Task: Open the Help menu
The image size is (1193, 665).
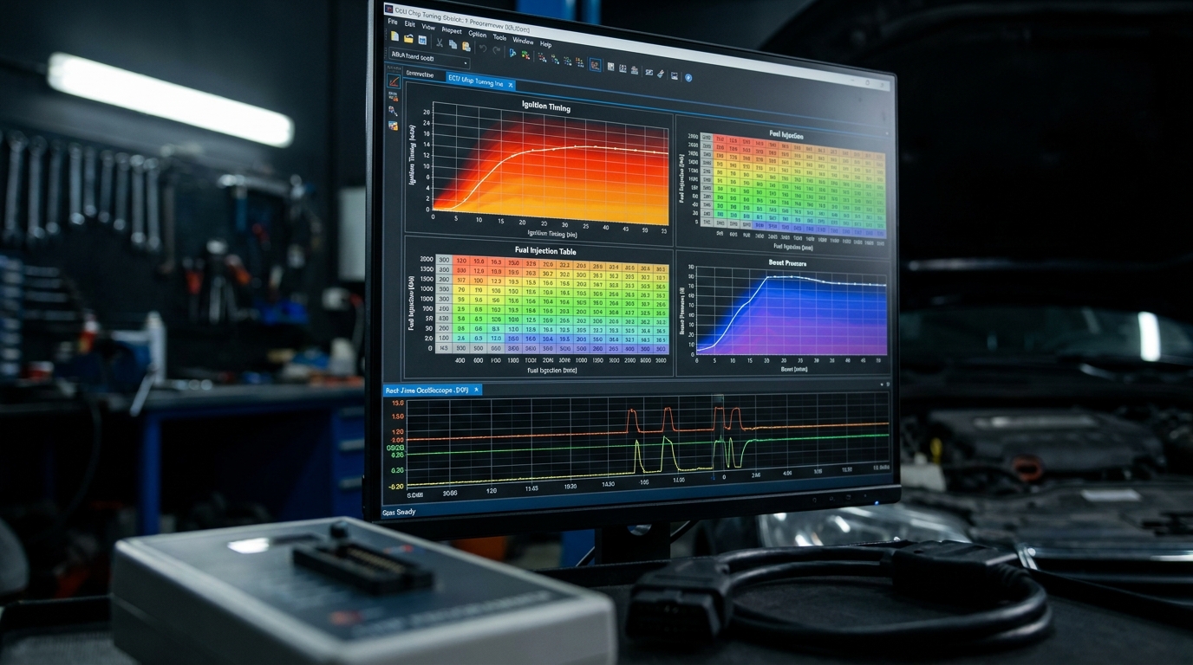Action: (x=546, y=44)
